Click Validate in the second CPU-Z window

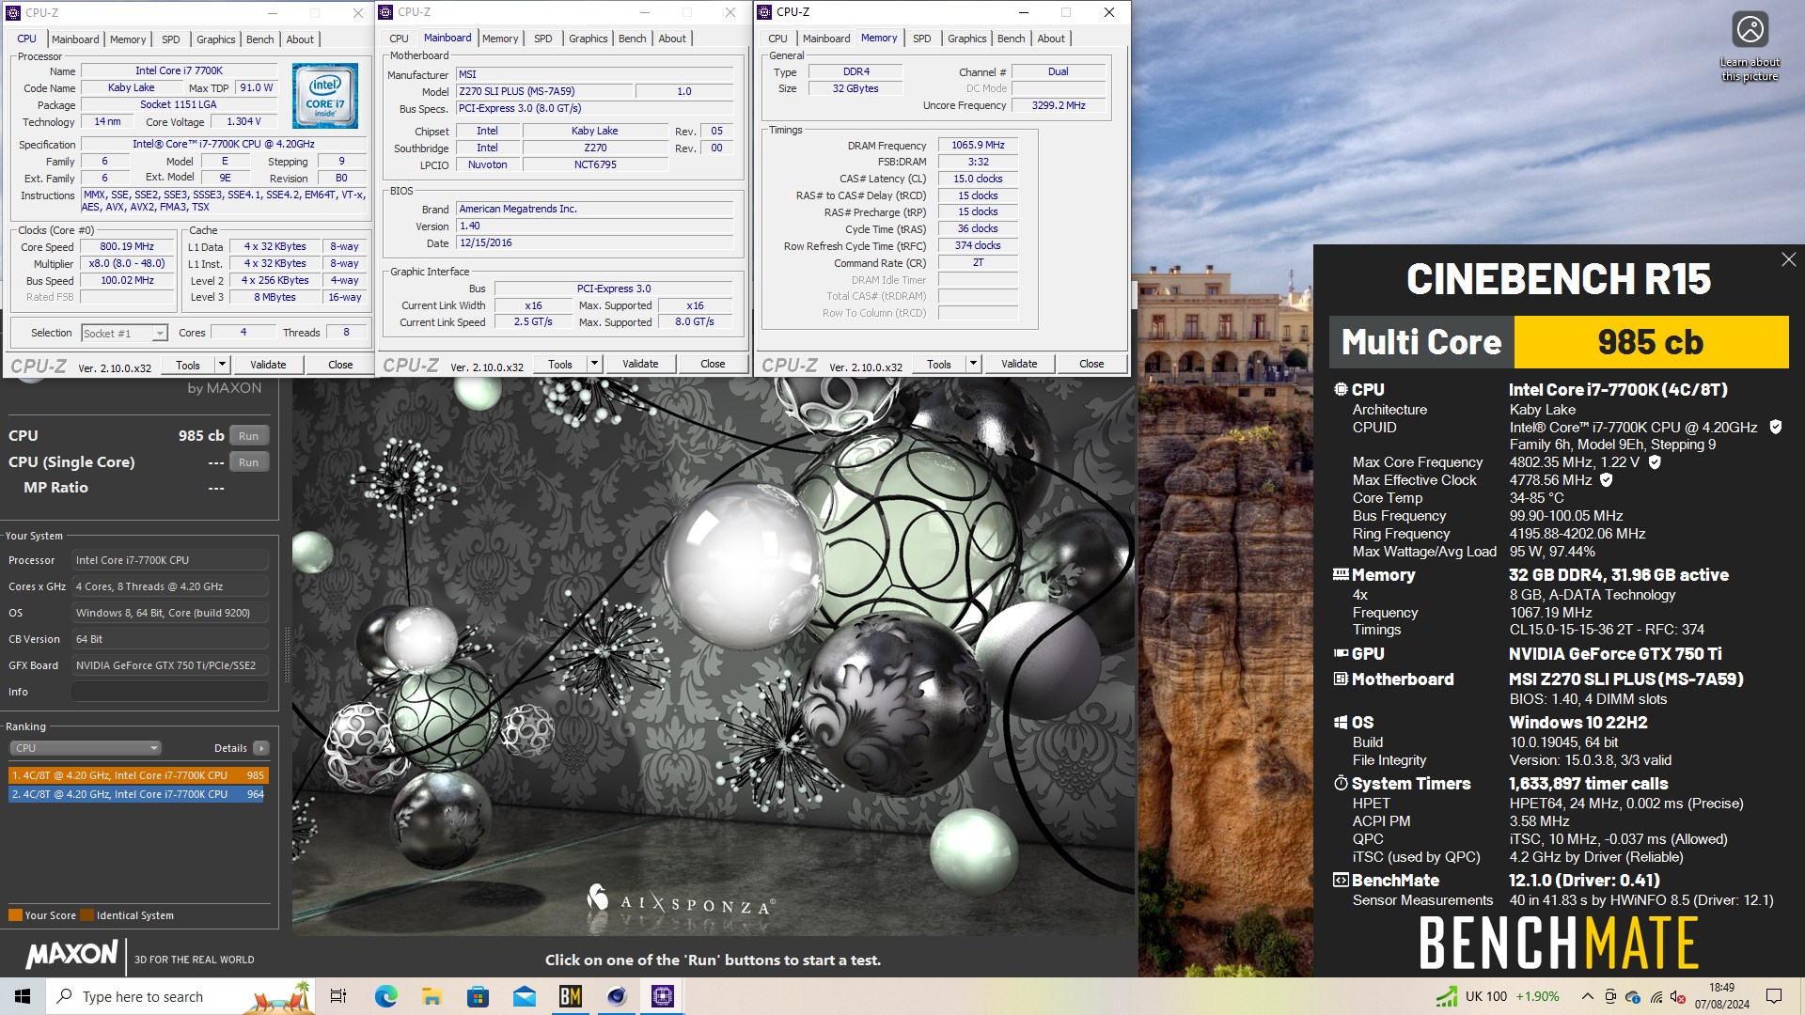click(x=640, y=364)
